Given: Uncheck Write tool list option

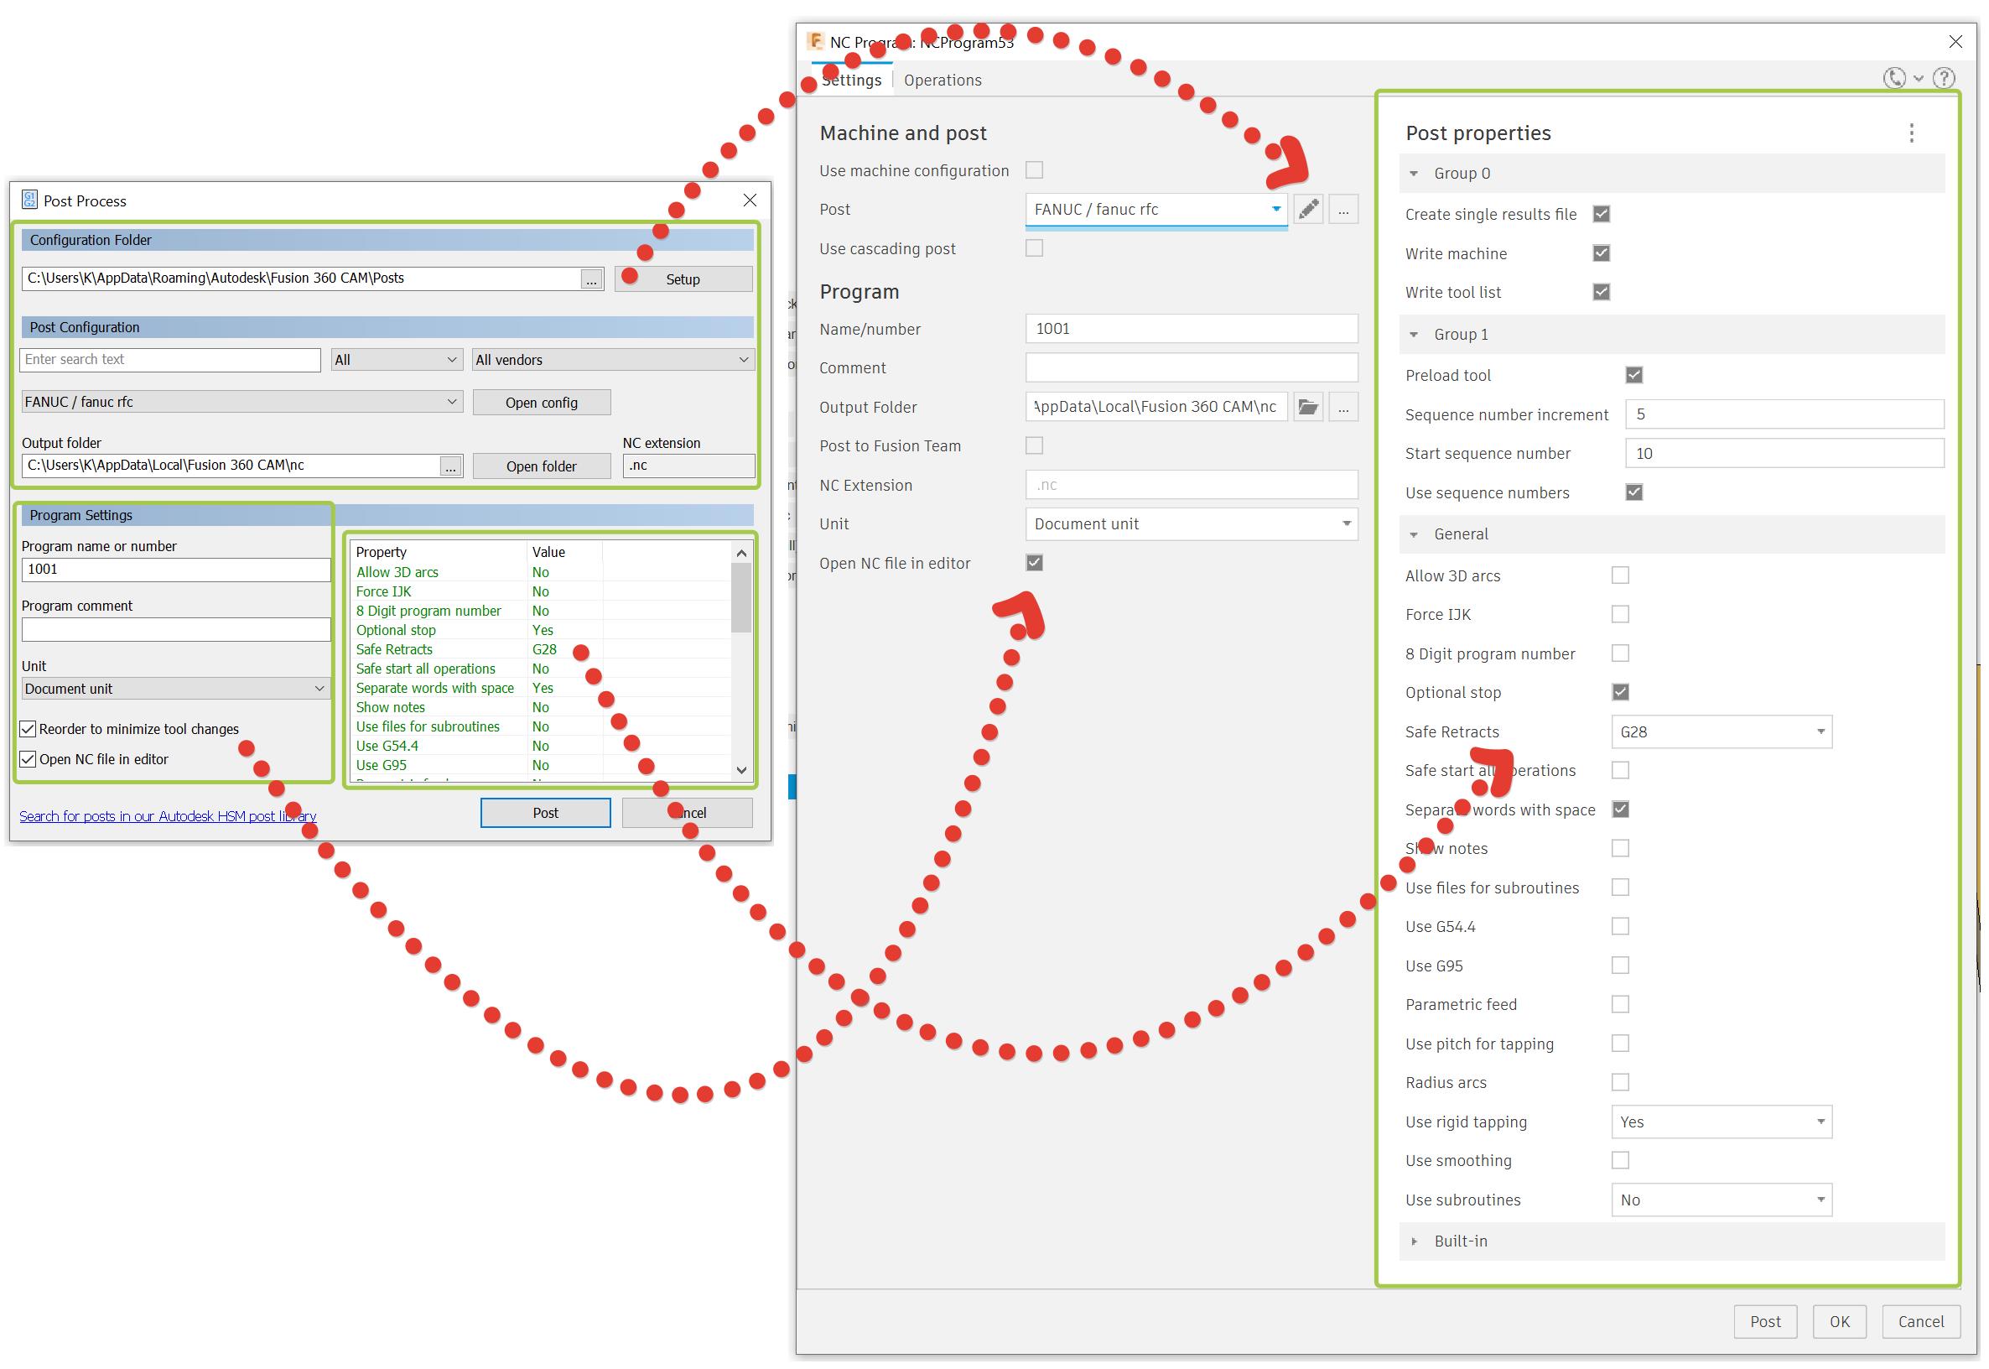Looking at the screenshot, I should tap(1601, 293).
